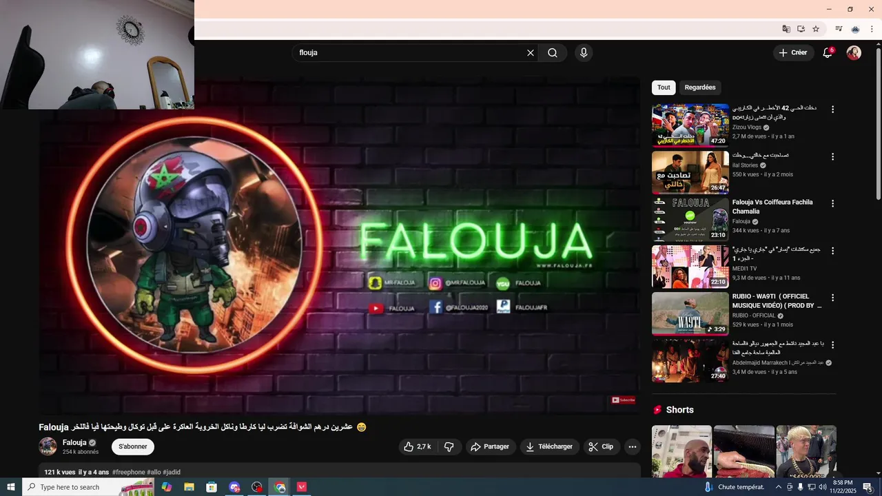Play the RUBIO WA9TI 3:29 thumbnail
Image resolution: width=882 pixels, height=496 pixels.
pyautogui.click(x=690, y=313)
